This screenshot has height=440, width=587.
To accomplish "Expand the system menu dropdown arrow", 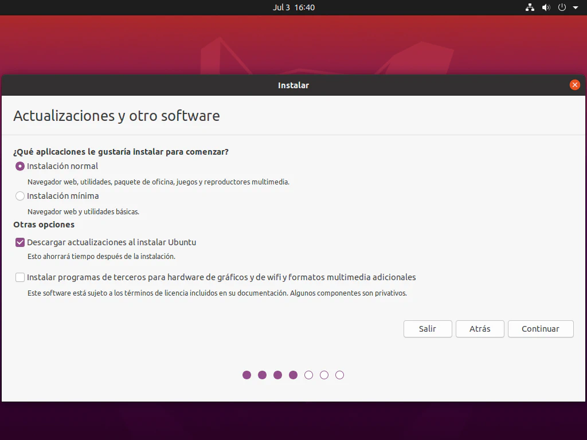I will (576, 8).
